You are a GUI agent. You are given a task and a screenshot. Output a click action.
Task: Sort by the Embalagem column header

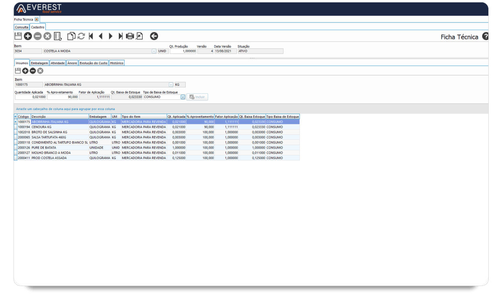(100, 116)
